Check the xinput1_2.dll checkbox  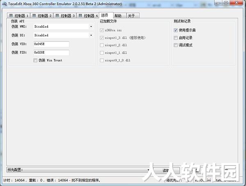point(102,45)
